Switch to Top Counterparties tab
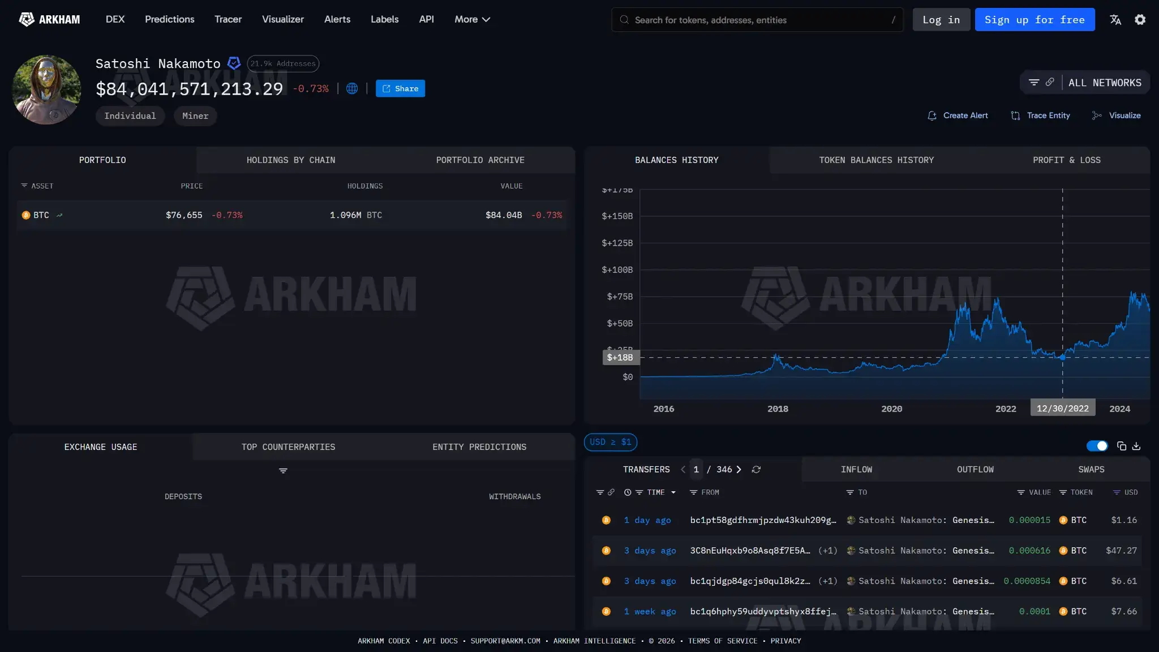This screenshot has width=1159, height=652. [x=288, y=447]
